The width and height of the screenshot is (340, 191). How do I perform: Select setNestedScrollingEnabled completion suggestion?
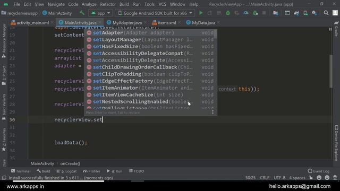[150, 102]
